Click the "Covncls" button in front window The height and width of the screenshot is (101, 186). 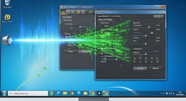pyautogui.click(x=156, y=68)
